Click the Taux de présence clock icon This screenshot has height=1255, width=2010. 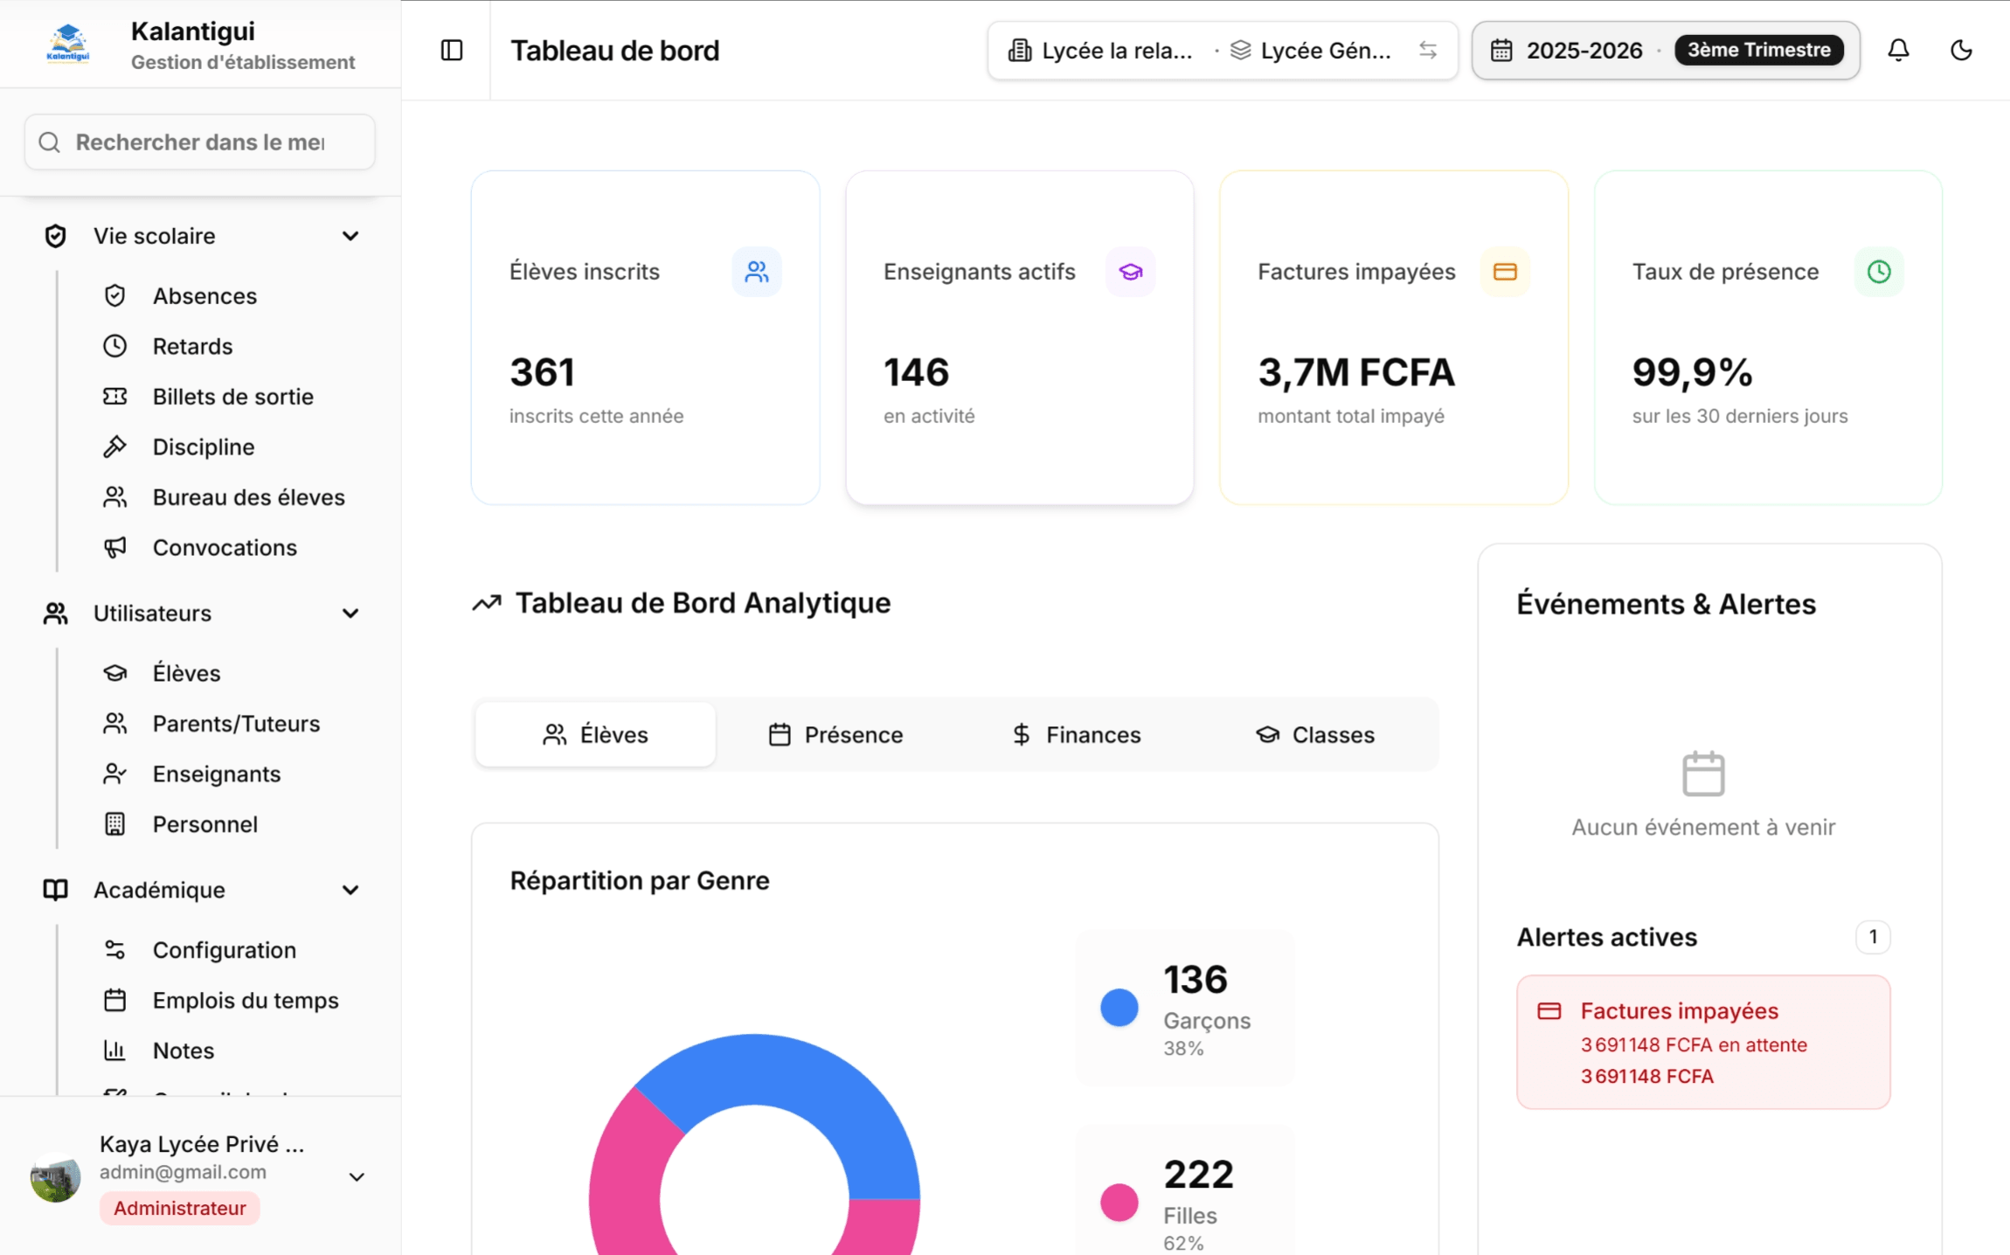coord(1879,272)
